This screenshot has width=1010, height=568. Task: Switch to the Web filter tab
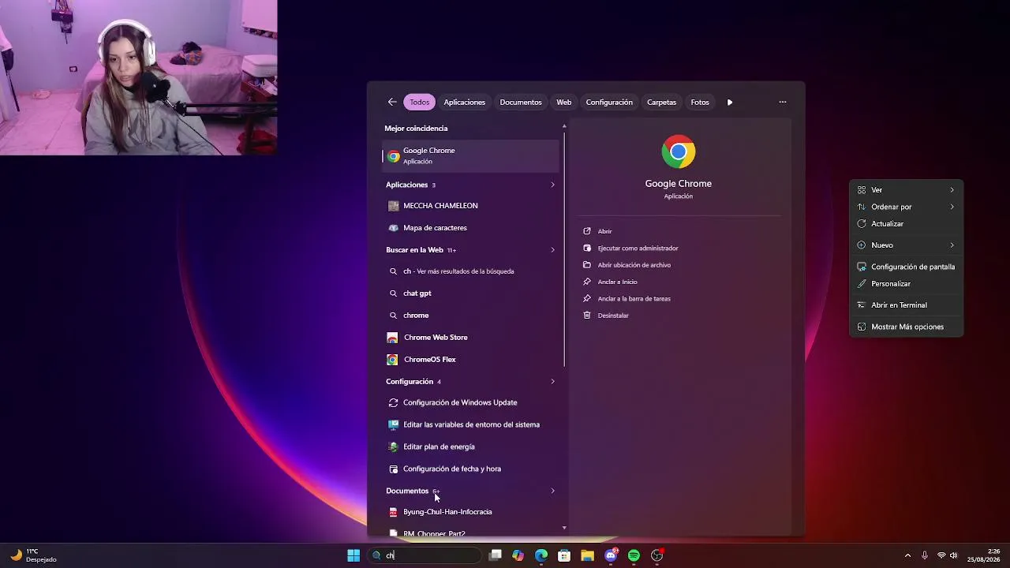[563, 102]
